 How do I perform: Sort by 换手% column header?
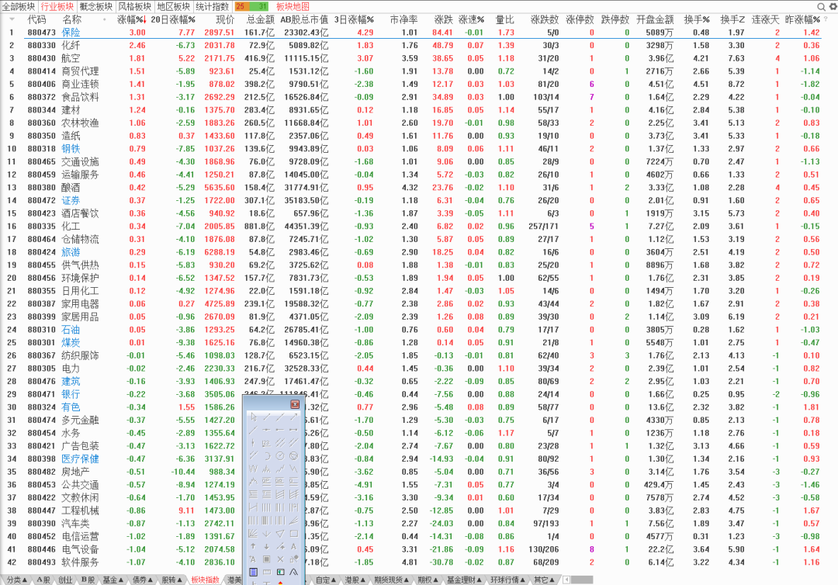tap(696, 19)
